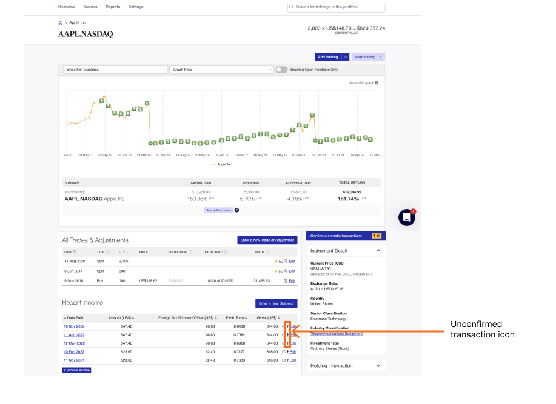Viewport: 556px width, 404px height.
Task: Open comment bubble for 10 Feb 2022 dividend
Action: (284, 352)
